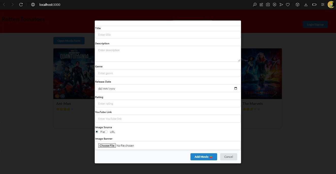
Task: Click the Add Movie button
Action: pyautogui.click(x=204, y=157)
